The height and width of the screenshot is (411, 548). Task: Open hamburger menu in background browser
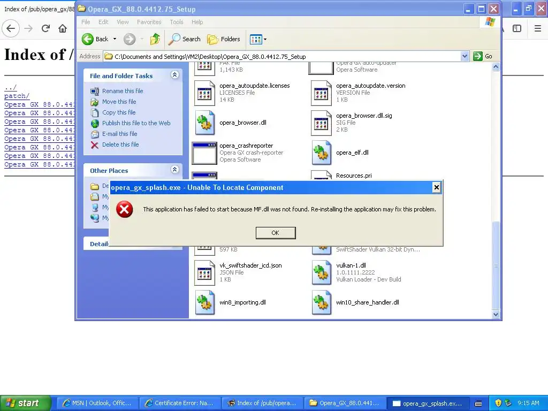pos(538,28)
